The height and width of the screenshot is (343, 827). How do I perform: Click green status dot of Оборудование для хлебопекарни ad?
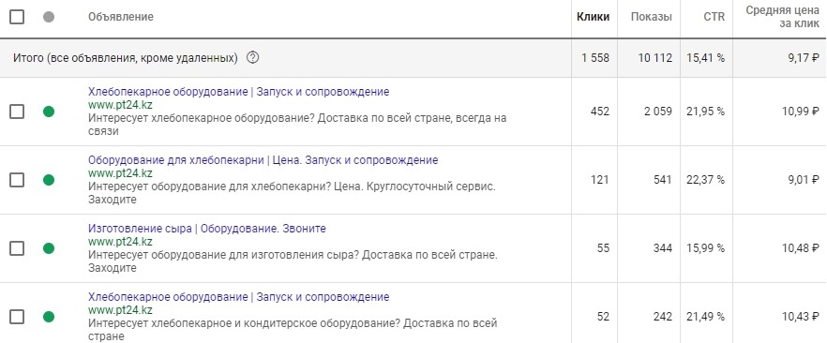click(49, 180)
